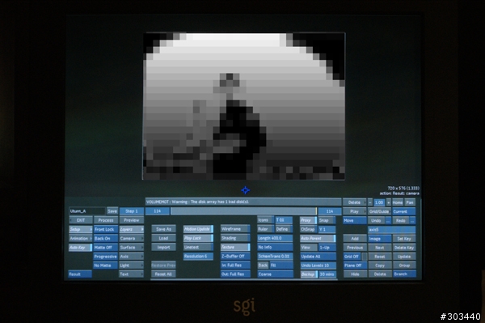Open the Branch selection dropdown
The height and width of the screenshot is (323, 485).
click(405, 274)
